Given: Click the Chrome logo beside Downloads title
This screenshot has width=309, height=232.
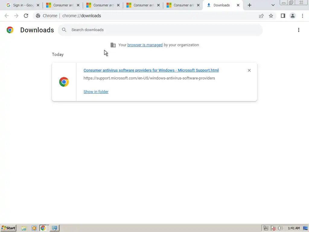Looking at the screenshot, I should (10, 30).
